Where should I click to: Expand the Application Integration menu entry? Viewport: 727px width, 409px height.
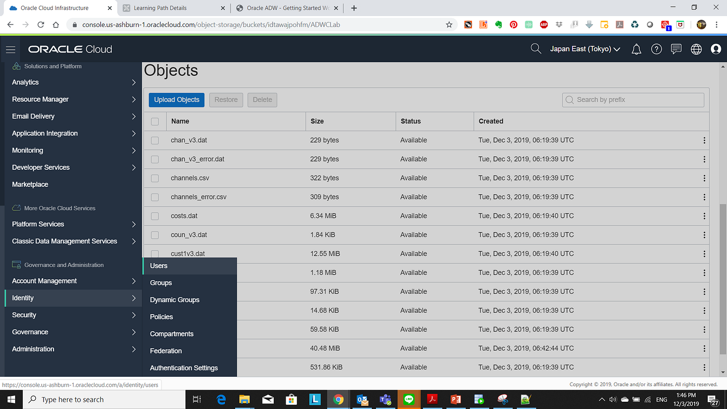(73, 133)
